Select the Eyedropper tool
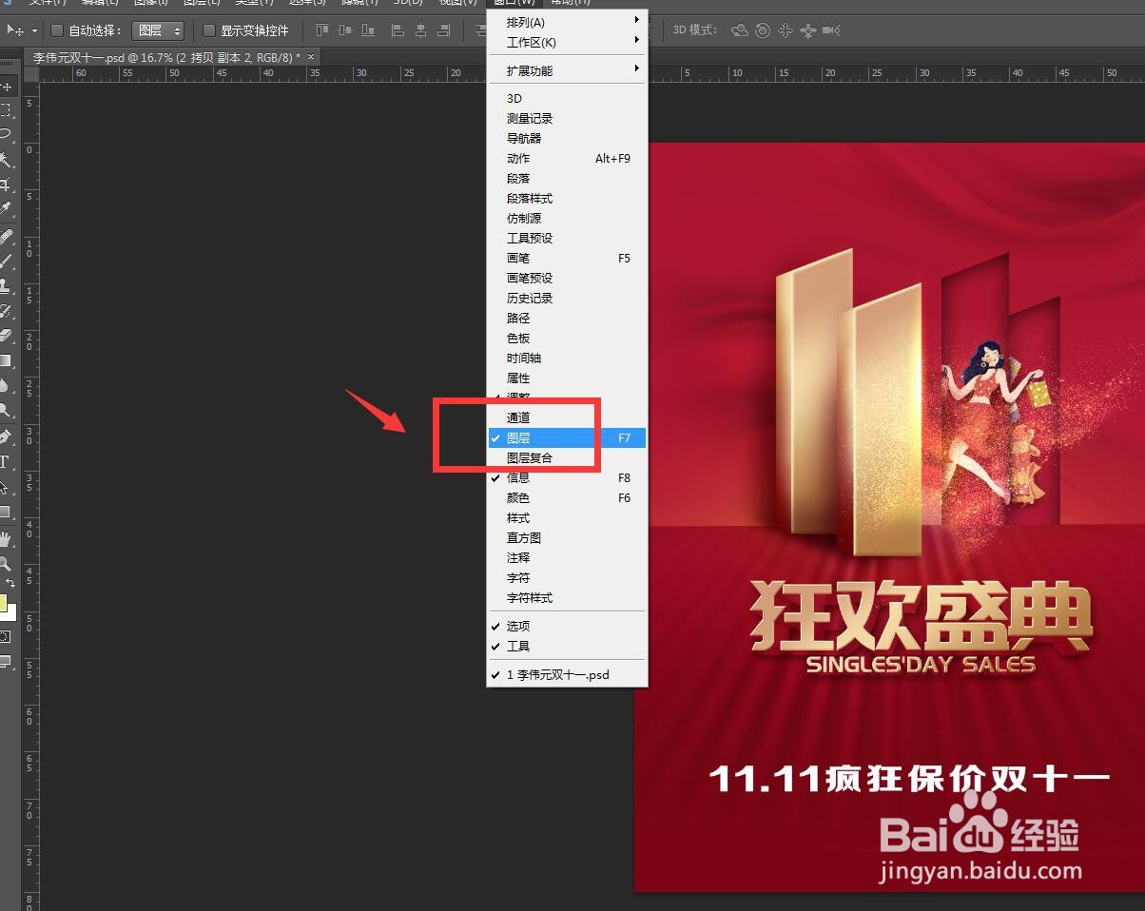 (x=6, y=208)
